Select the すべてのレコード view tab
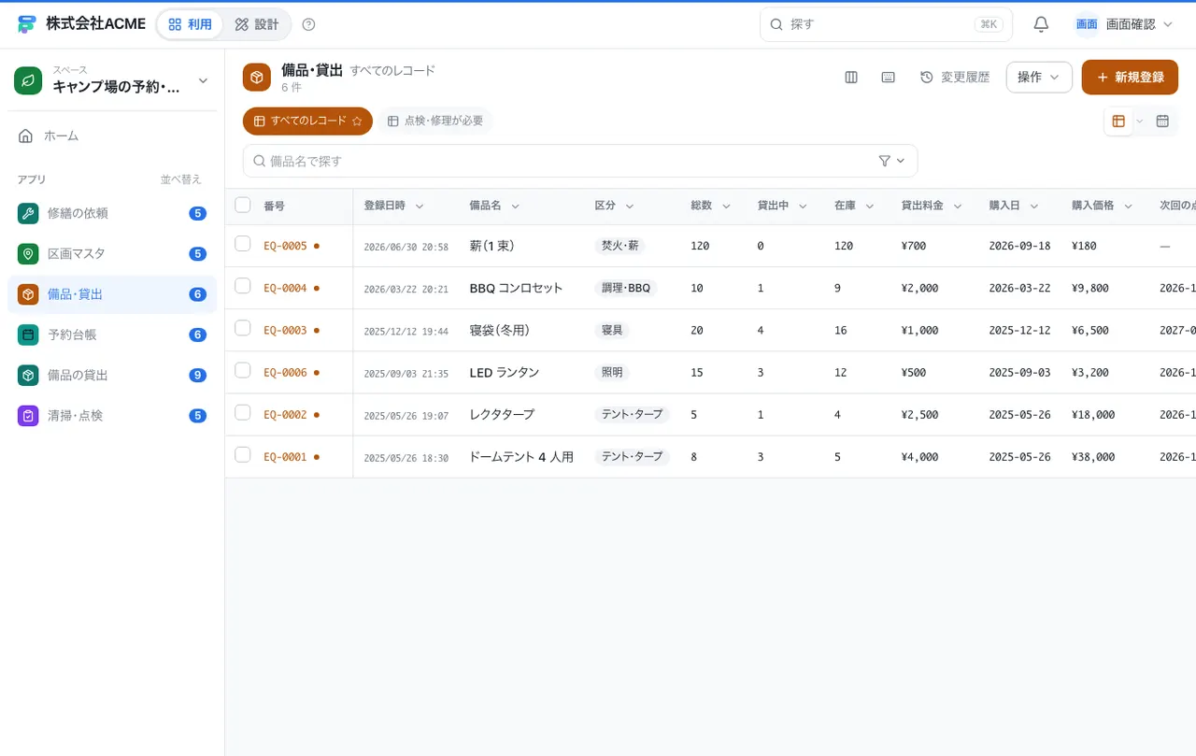Viewport: 1196px width, 756px height. coord(307,121)
